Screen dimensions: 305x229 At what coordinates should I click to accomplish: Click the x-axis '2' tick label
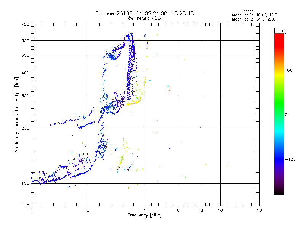pyautogui.click(x=88, y=210)
